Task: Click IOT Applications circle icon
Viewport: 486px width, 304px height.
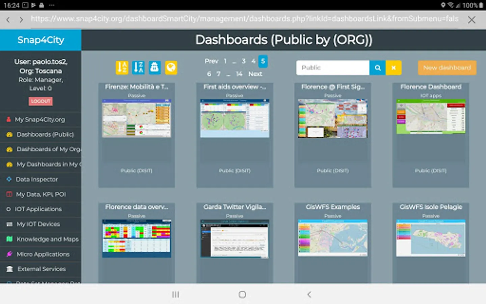Action: click(x=8, y=209)
